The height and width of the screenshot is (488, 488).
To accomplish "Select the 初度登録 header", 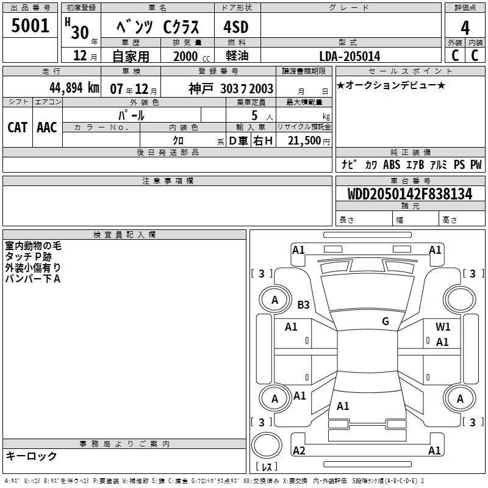I will point(81,8).
